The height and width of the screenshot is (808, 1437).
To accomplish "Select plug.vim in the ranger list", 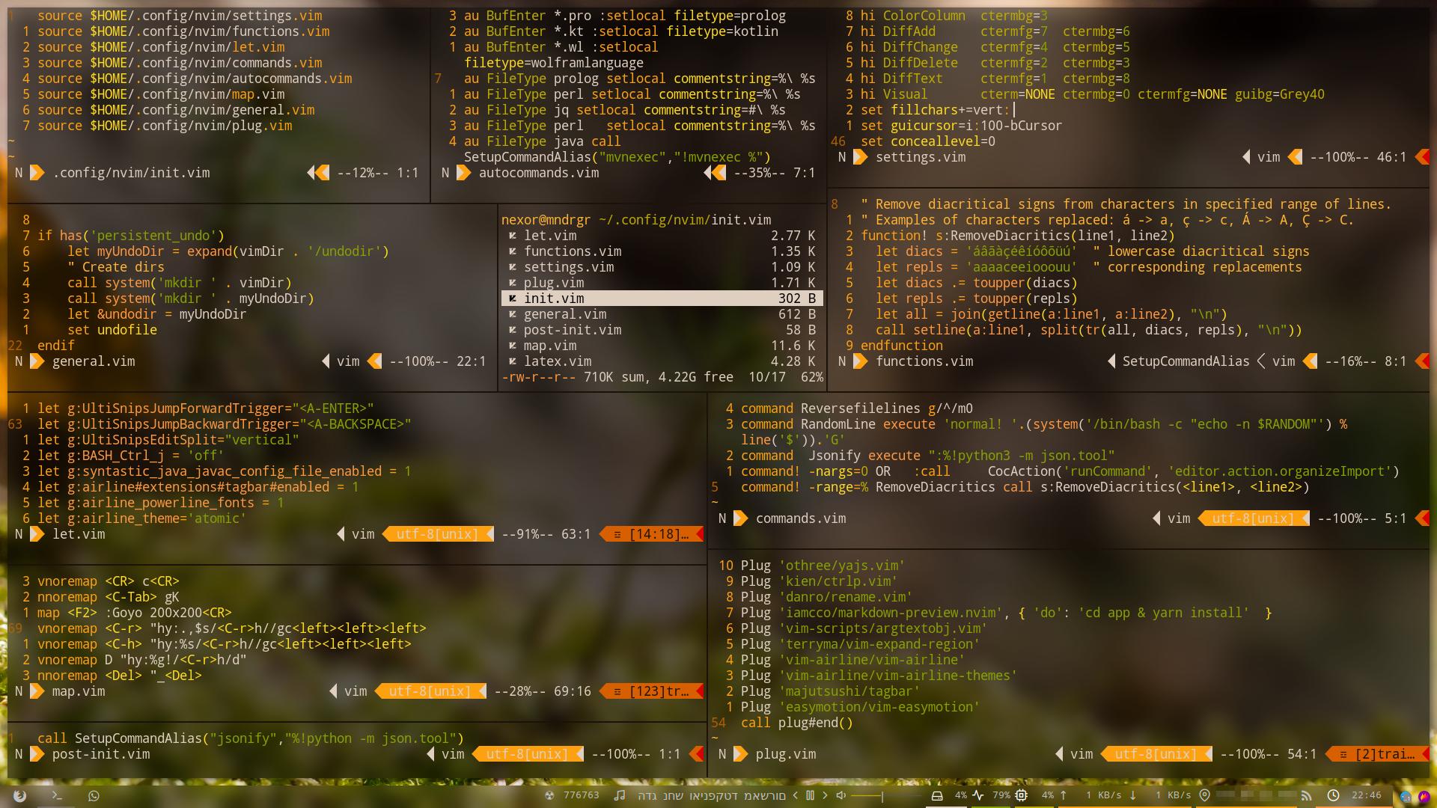I will 554,283.
